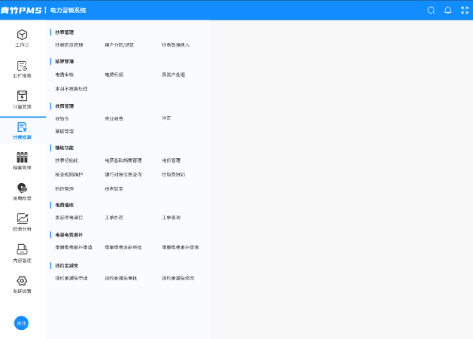Open 本月不核算处理 menu item
Viewport: 473px width, 339px height.
(x=71, y=89)
